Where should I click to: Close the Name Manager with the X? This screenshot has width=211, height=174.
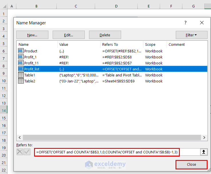(x=202, y=23)
